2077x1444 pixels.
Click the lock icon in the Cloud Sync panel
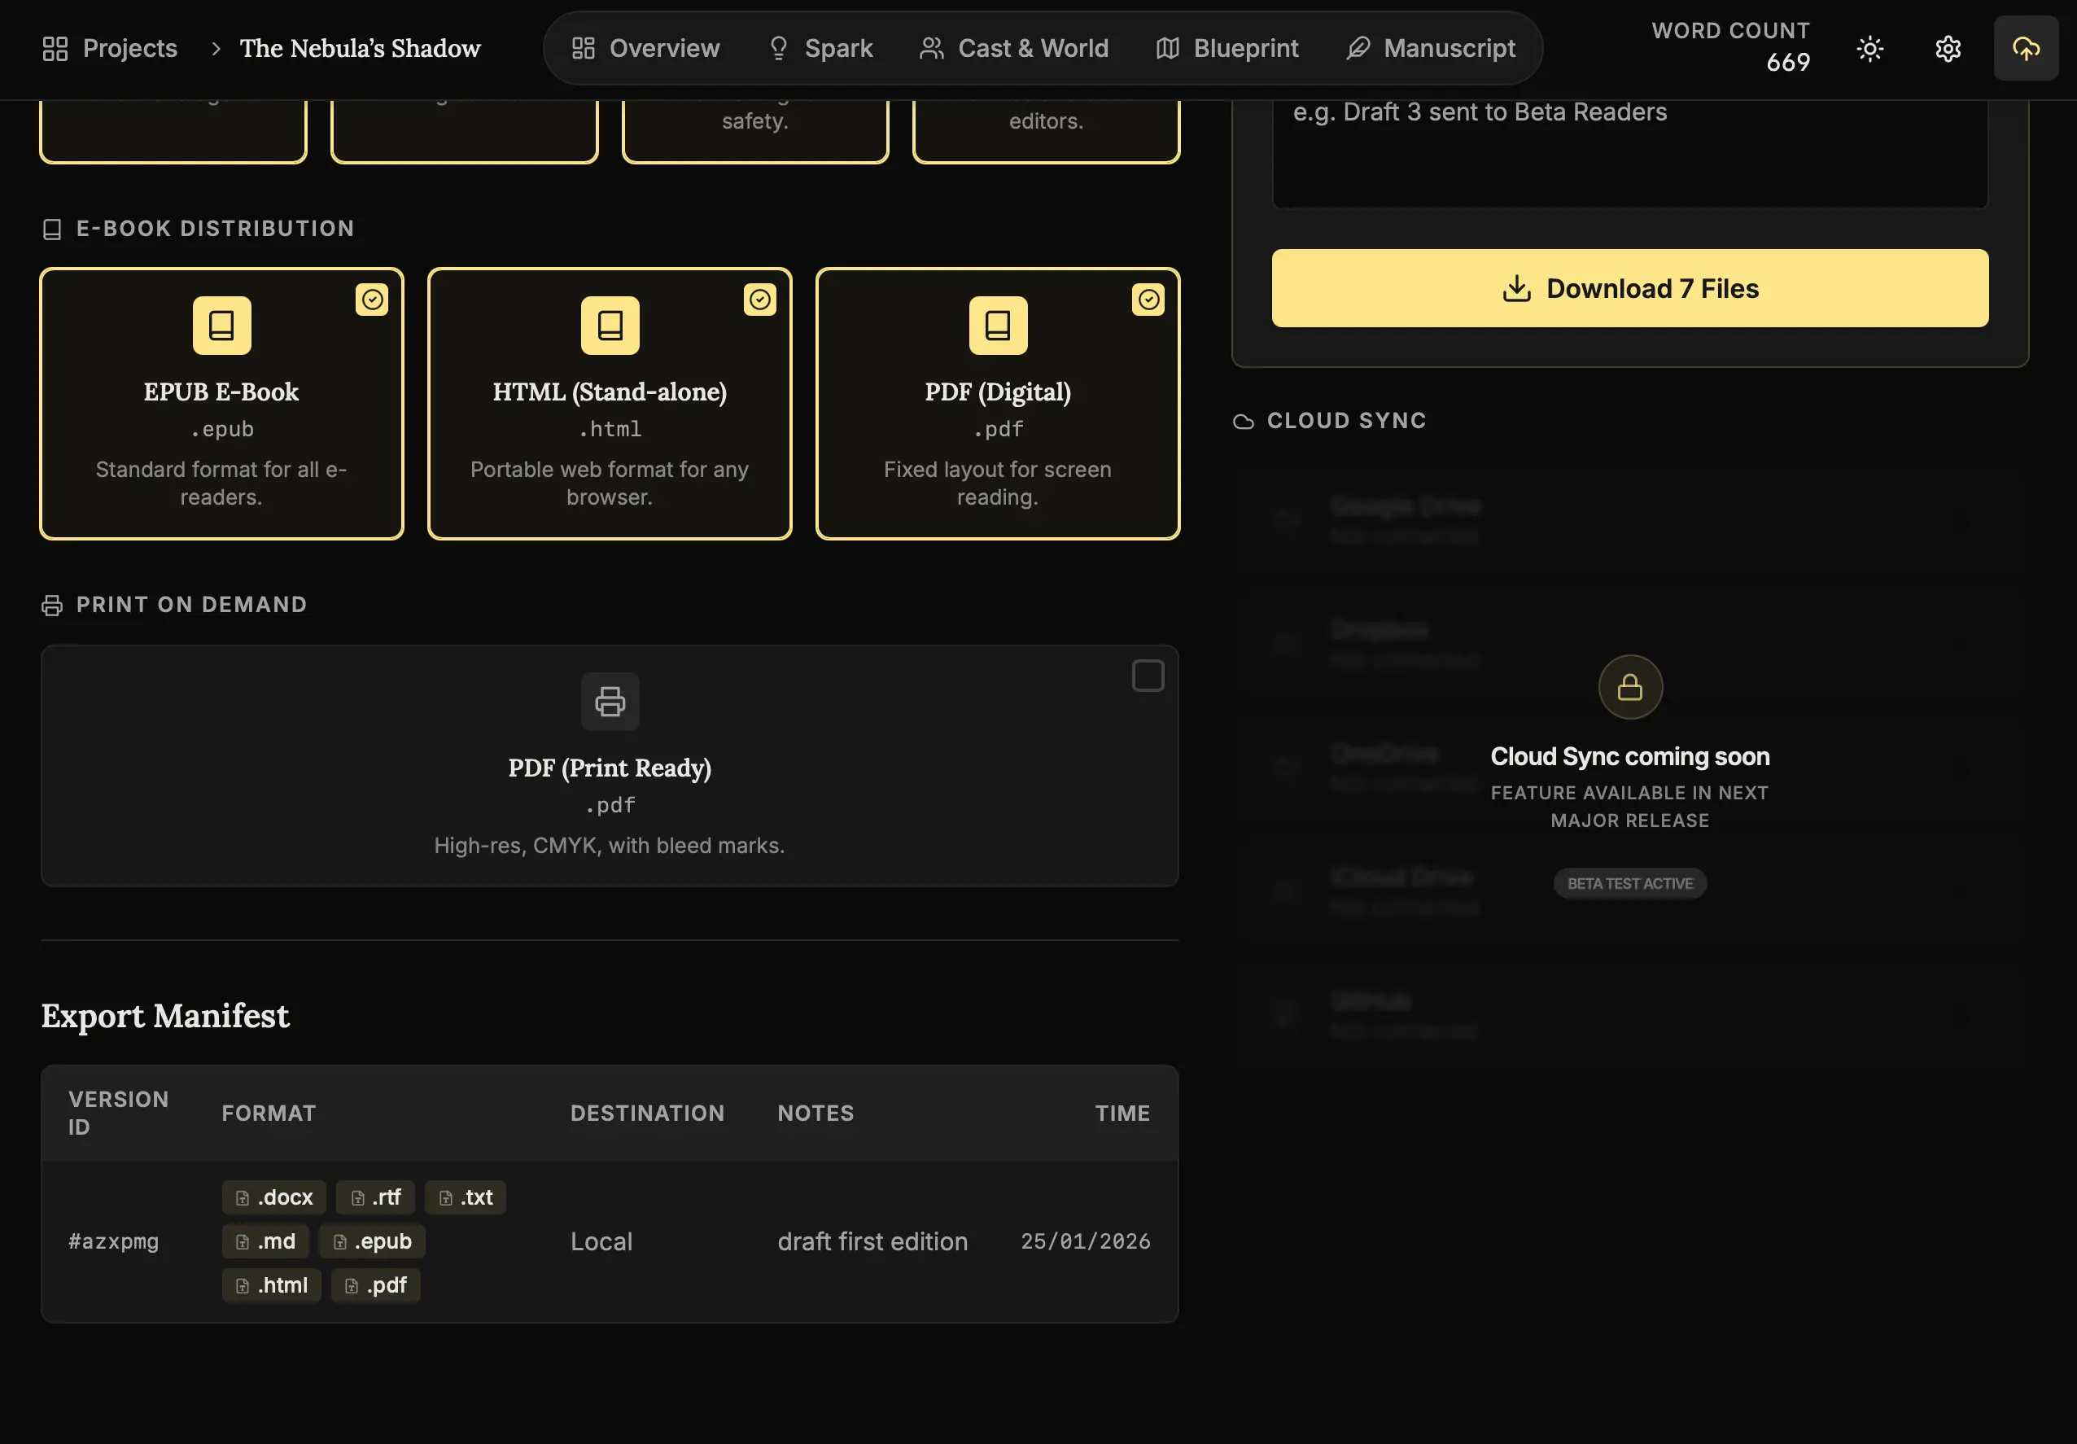pyautogui.click(x=1629, y=688)
